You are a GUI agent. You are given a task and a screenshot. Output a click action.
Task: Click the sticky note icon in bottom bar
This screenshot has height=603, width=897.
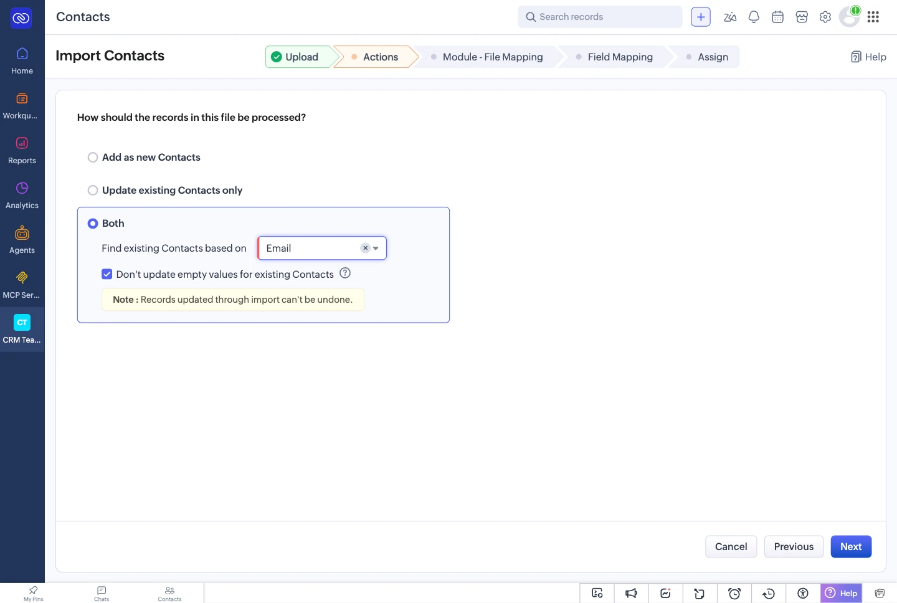[700, 593]
